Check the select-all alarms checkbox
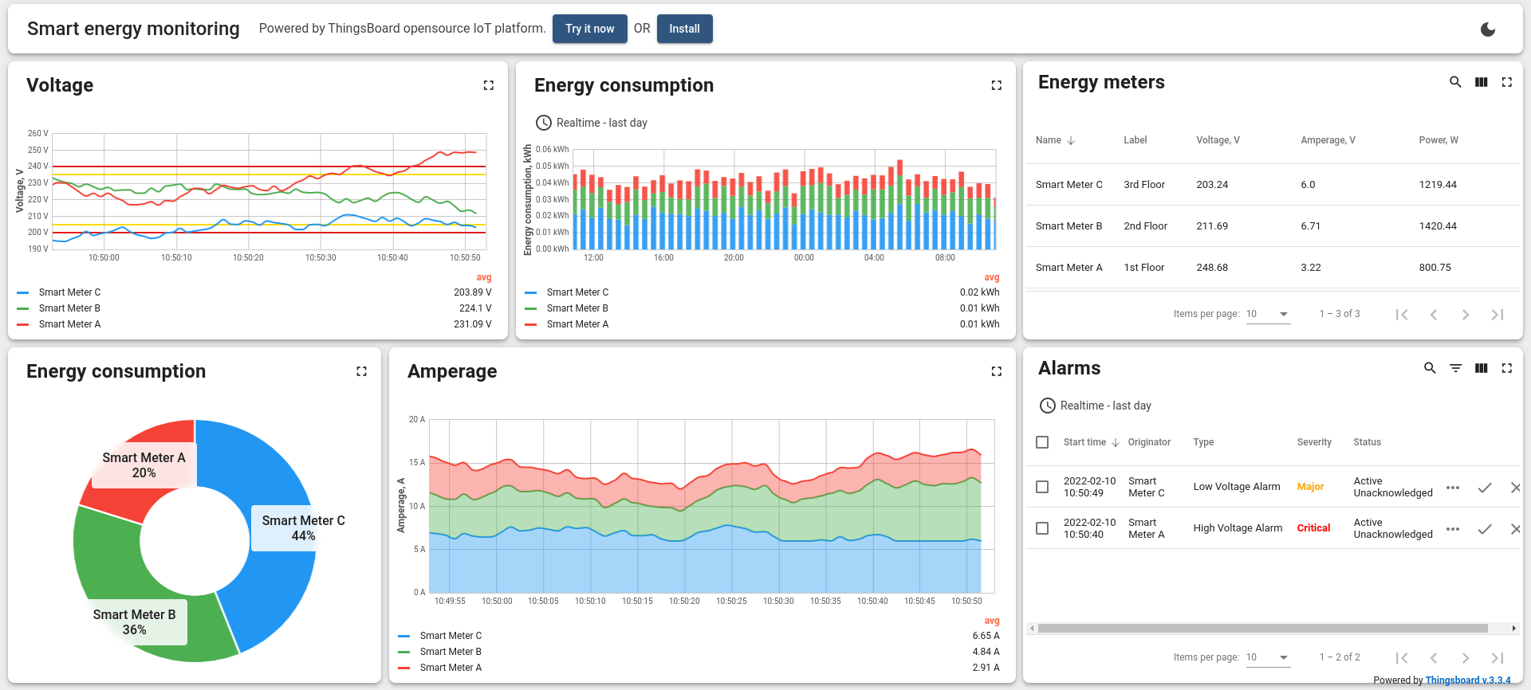Viewport: 1531px width, 690px height. (1042, 442)
